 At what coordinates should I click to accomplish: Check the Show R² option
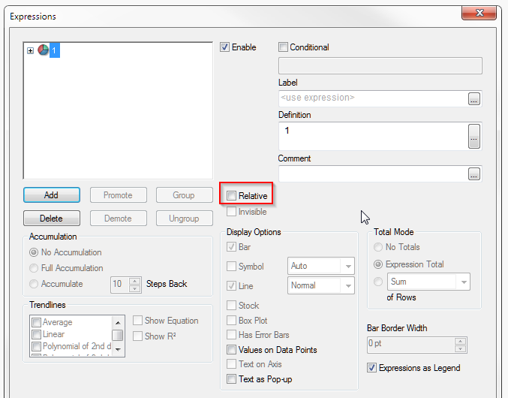click(137, 336)
